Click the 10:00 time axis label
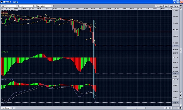This screenshot has height=110, width=183. [x=109, y=9]
